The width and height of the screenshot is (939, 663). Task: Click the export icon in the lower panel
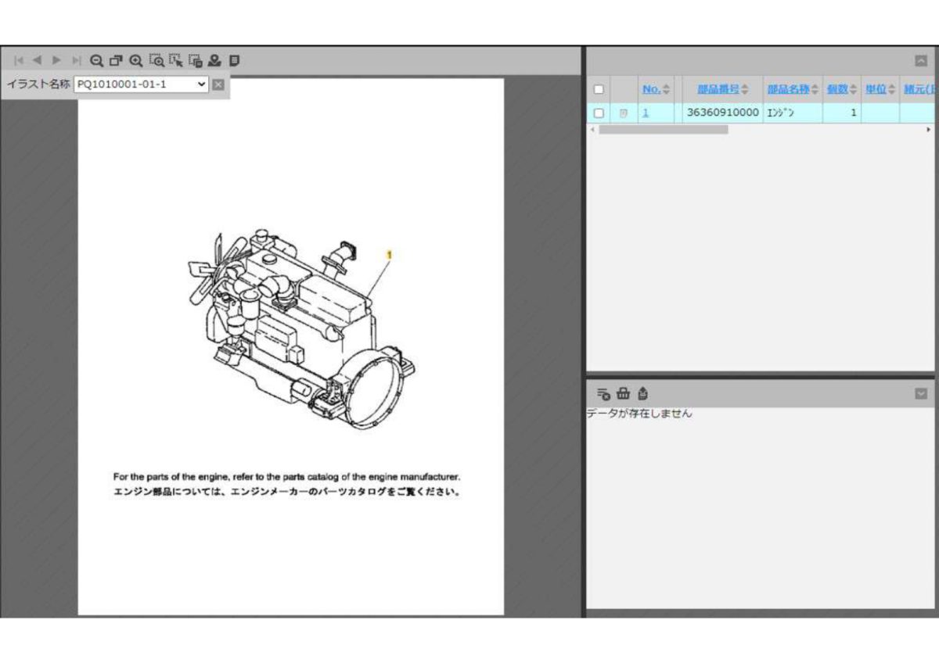(x=642, y=393)
